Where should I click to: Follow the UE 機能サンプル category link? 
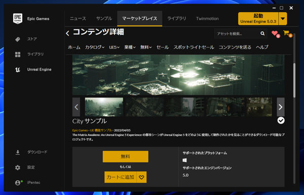pos(101,131)
